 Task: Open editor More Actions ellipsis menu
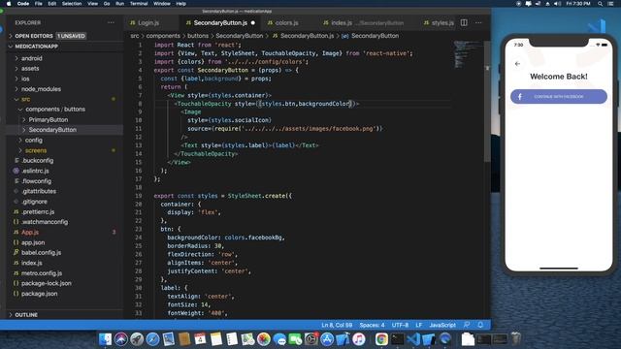tap(478, 23)
